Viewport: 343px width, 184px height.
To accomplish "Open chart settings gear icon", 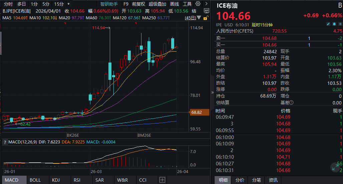I will [198, 4].
